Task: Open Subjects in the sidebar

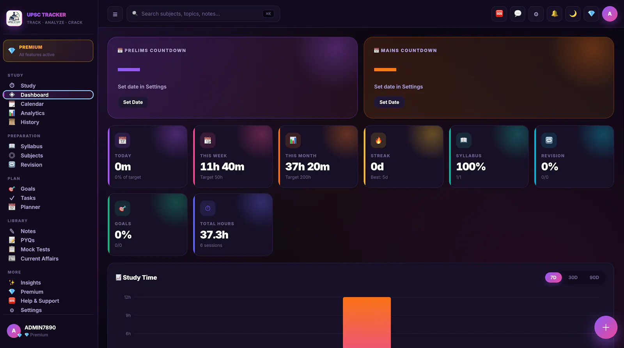Action: click(x=48, y=156)
